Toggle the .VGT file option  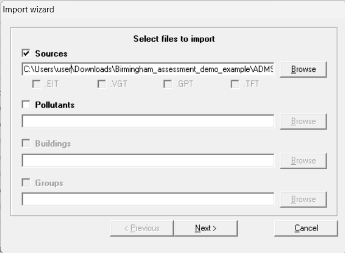click(x=102, y=84)
